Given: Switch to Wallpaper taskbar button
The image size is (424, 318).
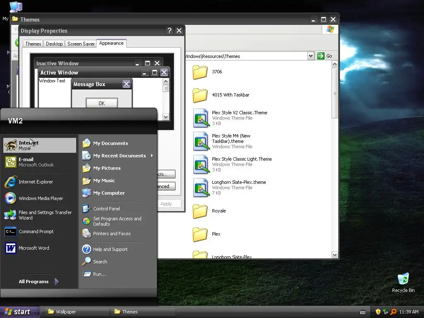Looking at the screenshot, I should tap(77, 312).
